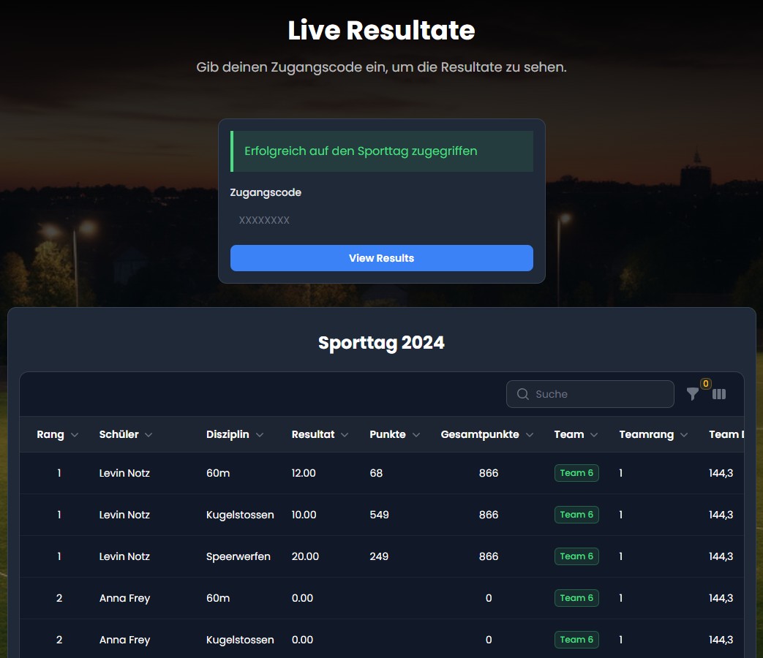The image size is (763, 658).
Task: Open the table filter funnel icon
Action: (692, 394)
